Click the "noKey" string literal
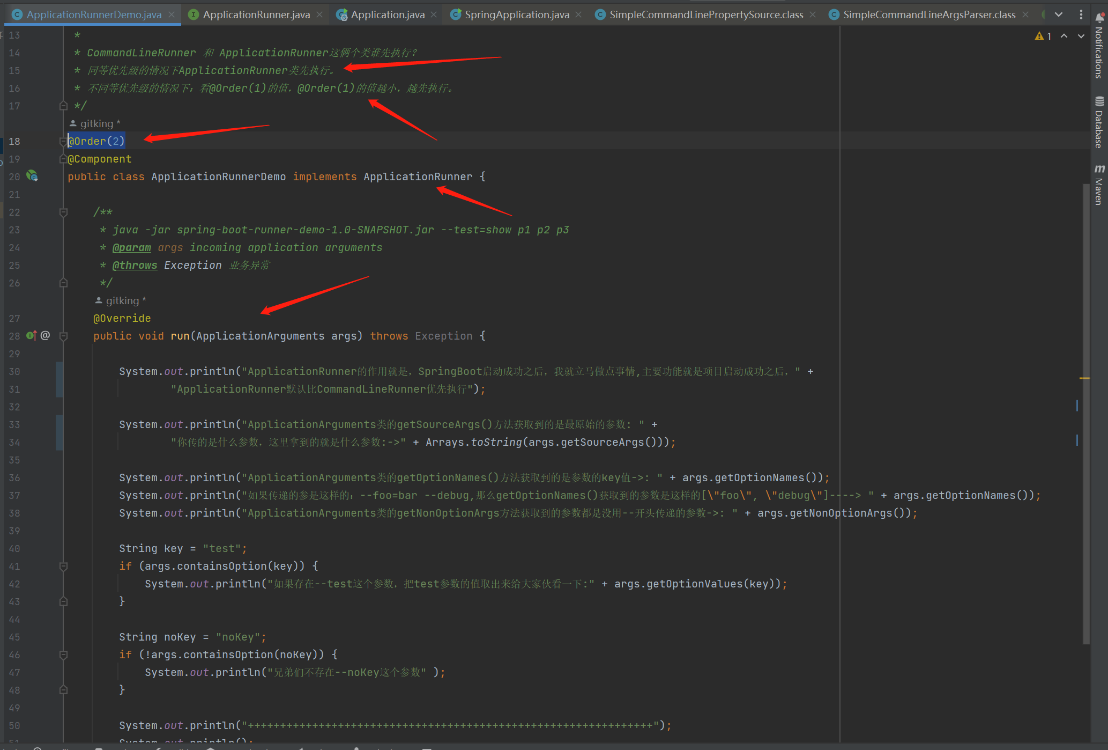This screenshot has height=750, width=1108. click(x=238, y=637)
